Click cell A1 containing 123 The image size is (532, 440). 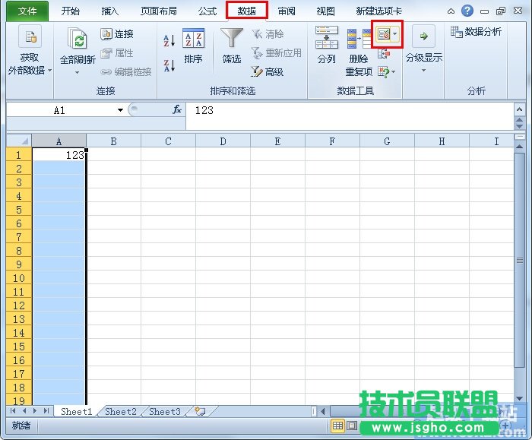click(59, 155)
